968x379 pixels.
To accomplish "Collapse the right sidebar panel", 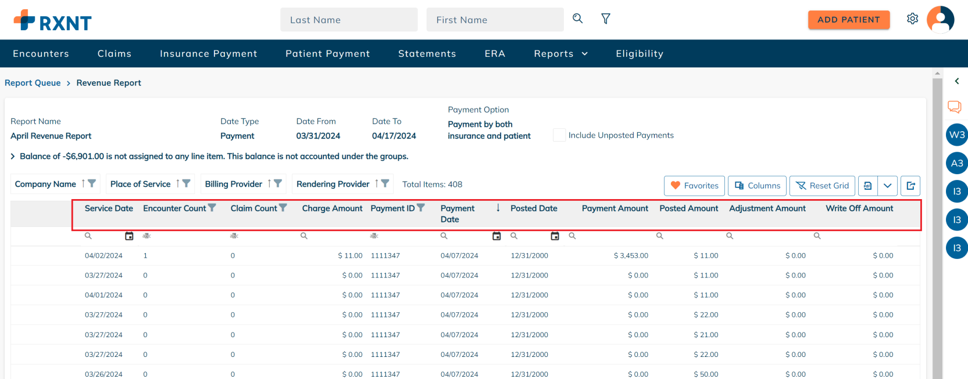I will click(x=957, y=81).
